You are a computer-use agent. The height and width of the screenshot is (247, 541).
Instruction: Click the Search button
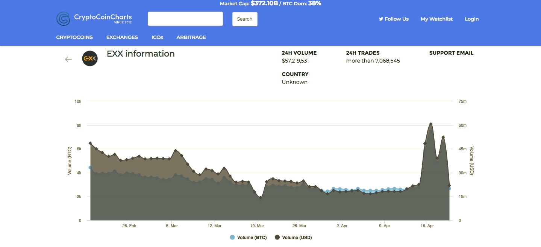(245, 19)
